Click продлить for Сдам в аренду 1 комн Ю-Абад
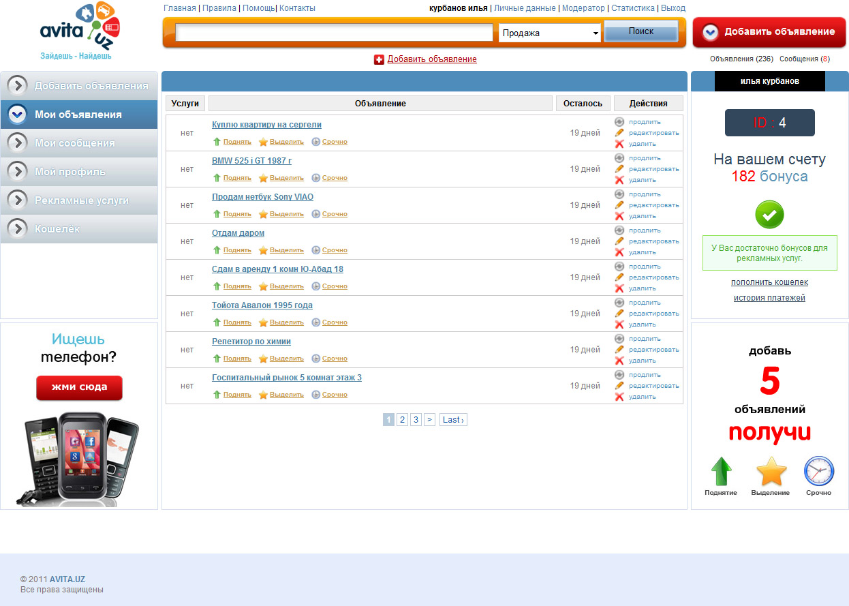Viewport: 849px width, 606px height. pyautogui.click(x=645, y=267)
